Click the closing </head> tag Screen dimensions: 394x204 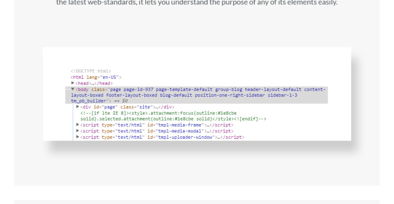click(104, 83)
